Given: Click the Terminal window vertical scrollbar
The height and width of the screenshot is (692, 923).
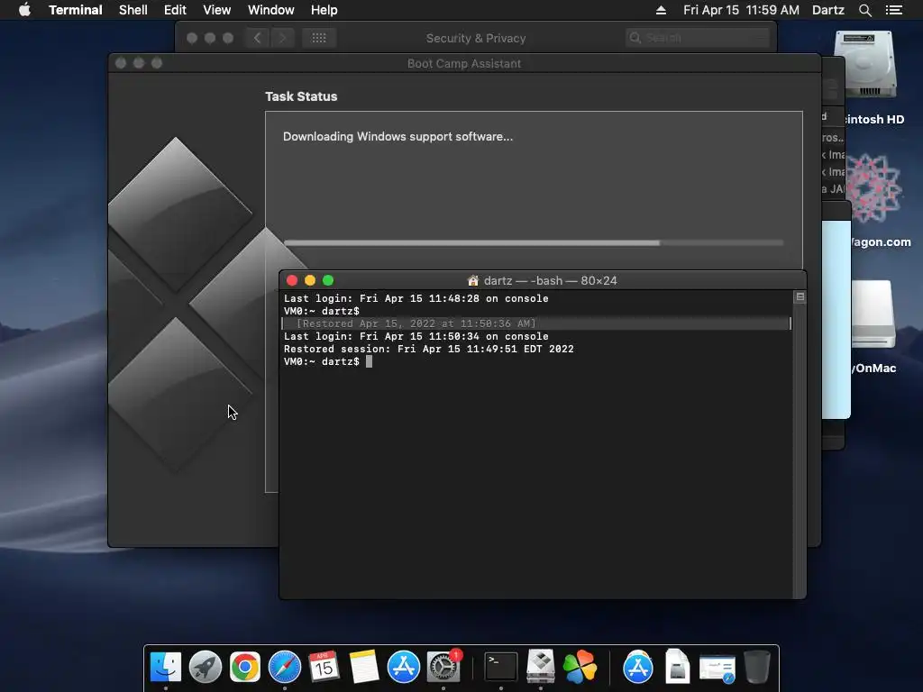Looking at the screenshot, I should pos(800,444).
